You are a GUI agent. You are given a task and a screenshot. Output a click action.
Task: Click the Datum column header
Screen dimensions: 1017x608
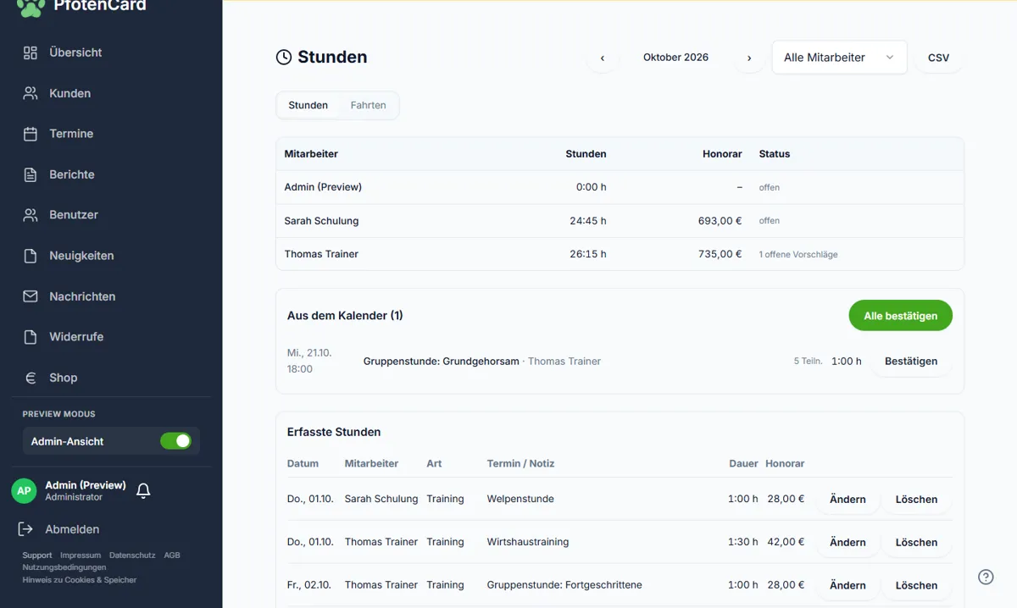click(x=303, y=463)
